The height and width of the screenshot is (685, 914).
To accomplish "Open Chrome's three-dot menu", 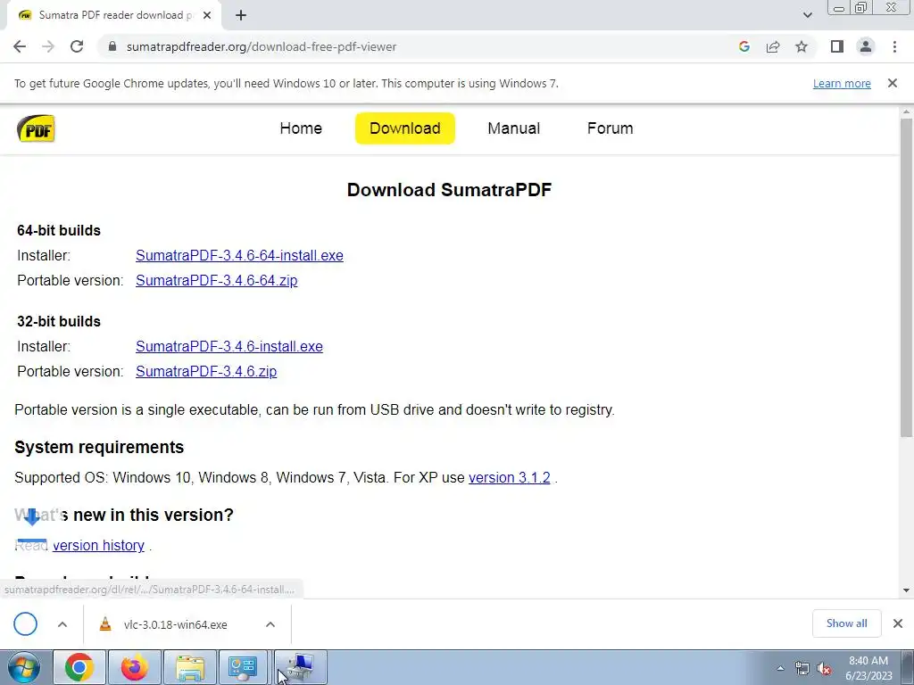I will pyautogui.click(x=894, y=46).
